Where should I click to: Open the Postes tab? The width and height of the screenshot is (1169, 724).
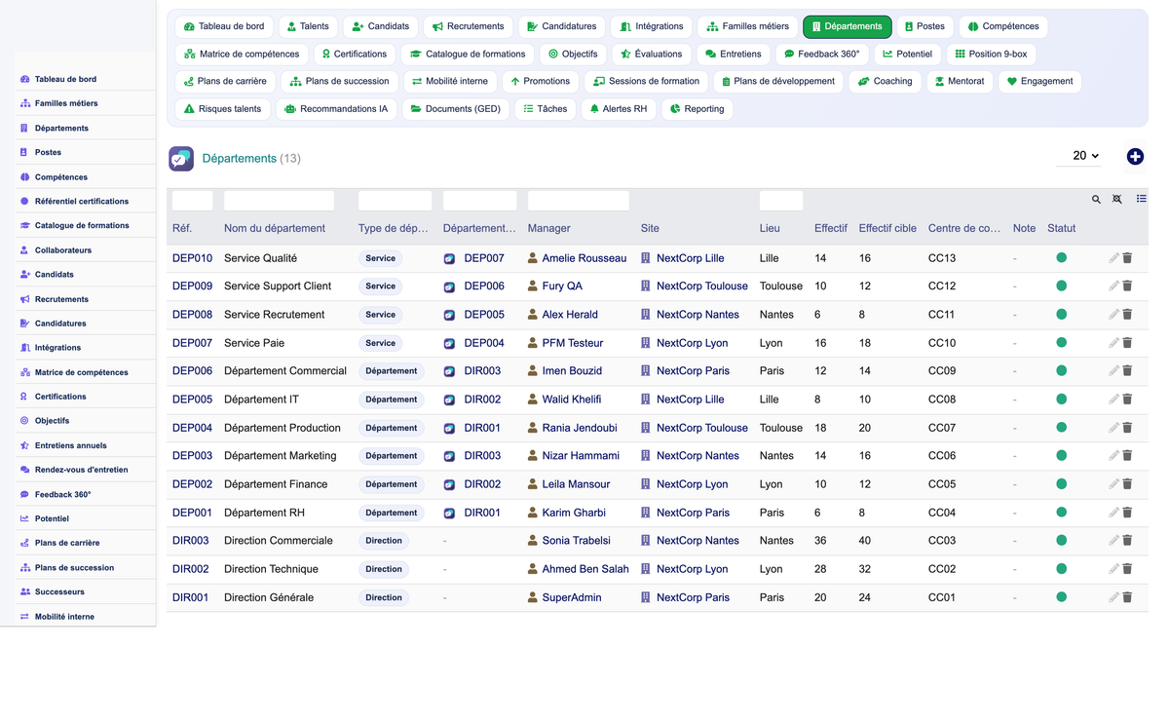tap(924, 26)
